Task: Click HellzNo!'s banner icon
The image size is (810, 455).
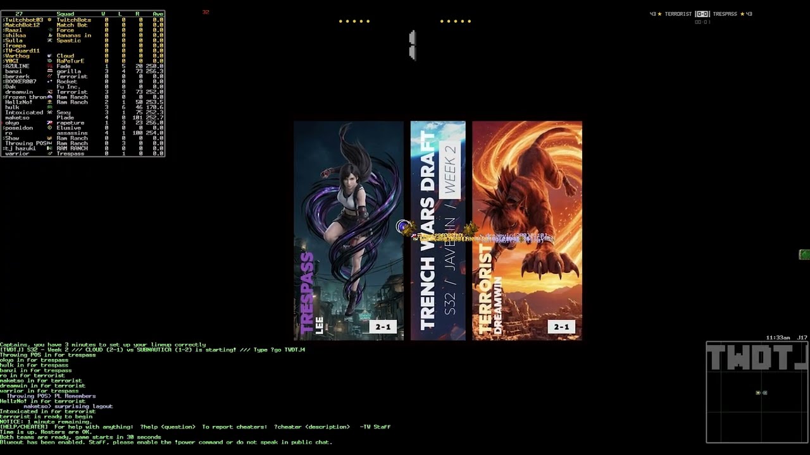Action: point(49,102)
